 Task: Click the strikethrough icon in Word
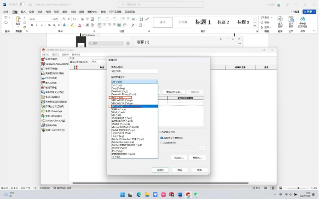tap(49, 25)
